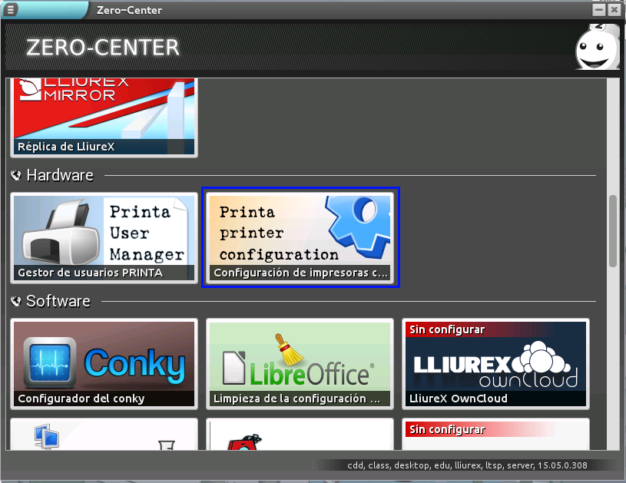Collapse the Hardware section header
This screenshot has height=483, width=626.
[x=52, y=175]
